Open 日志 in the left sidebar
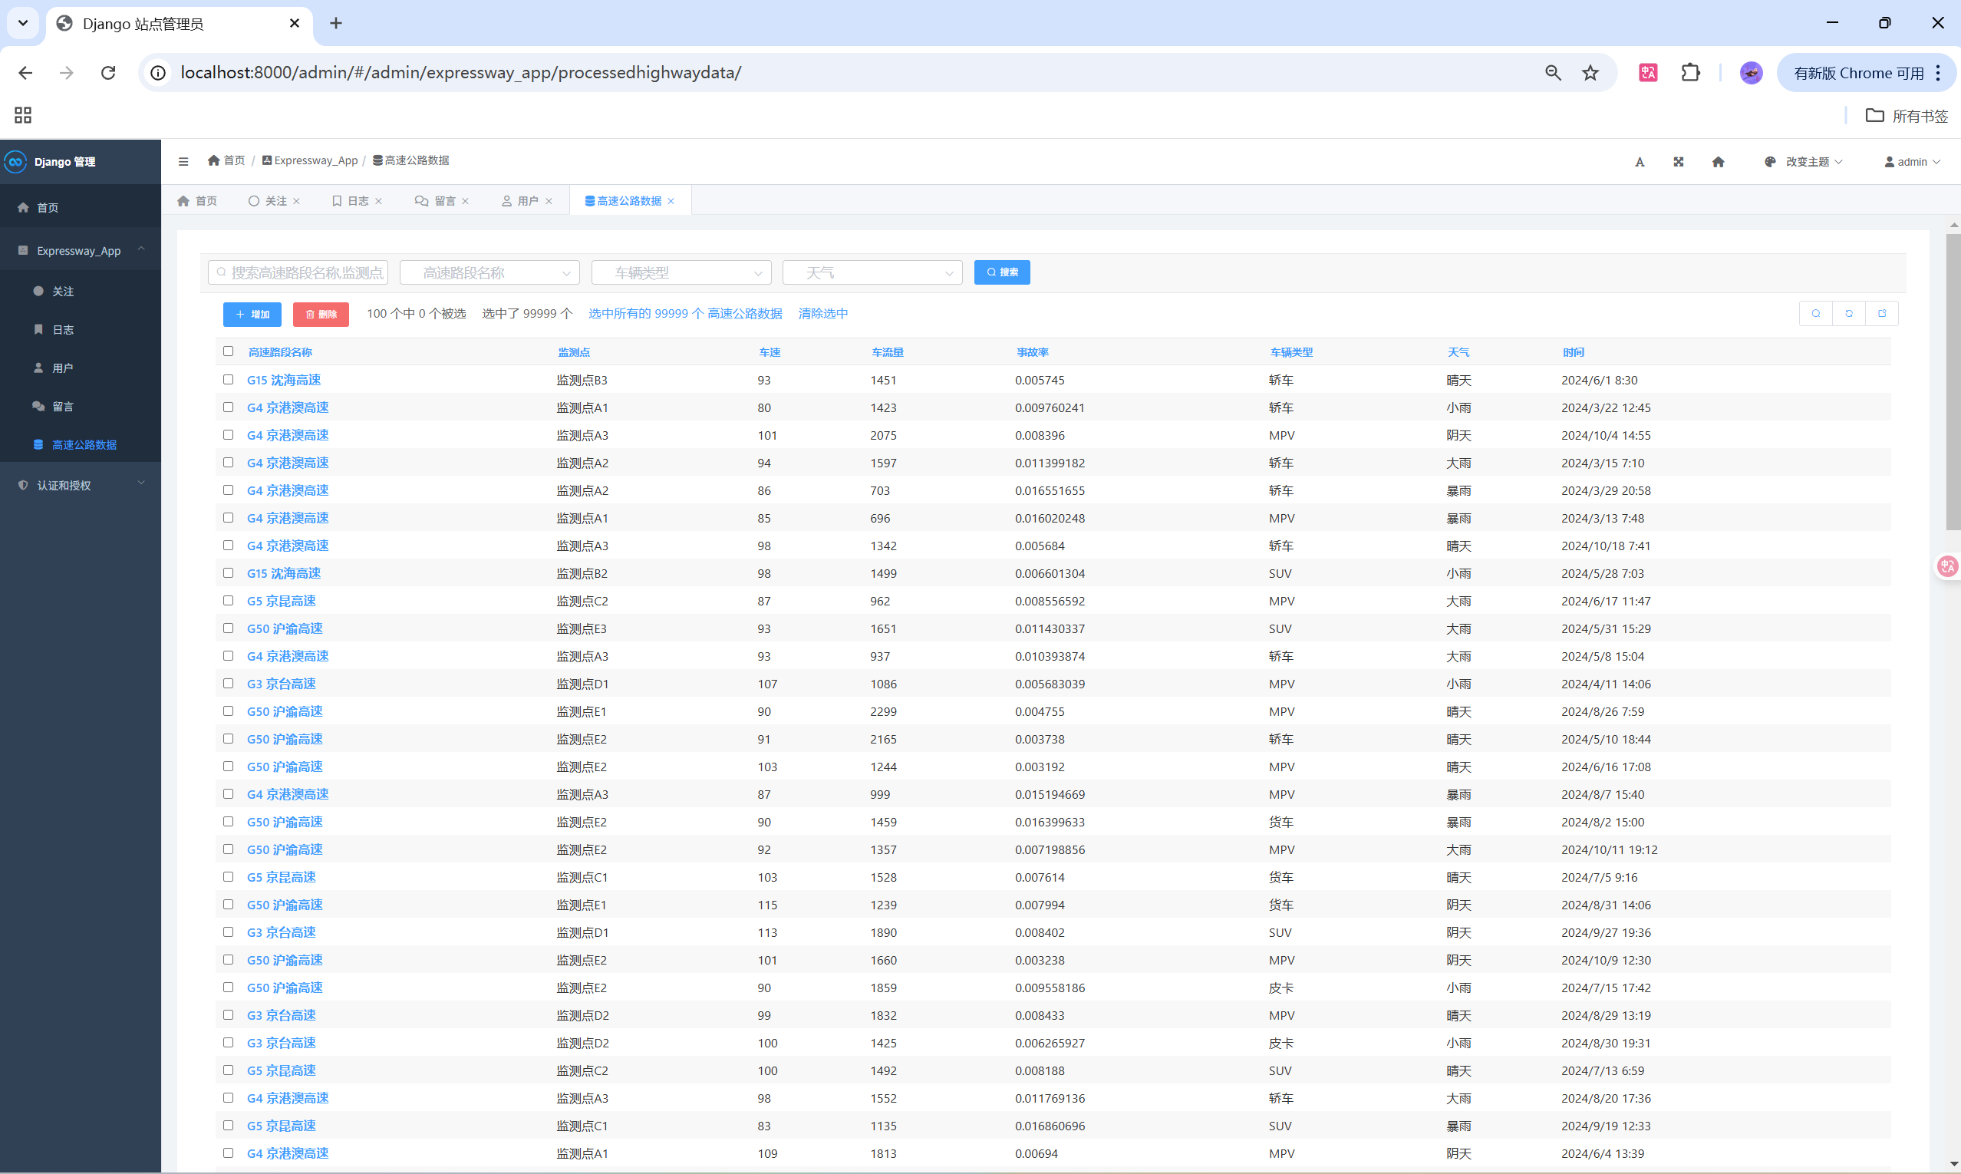This screenshot has height=1174, width=1961. pos(62,330)
